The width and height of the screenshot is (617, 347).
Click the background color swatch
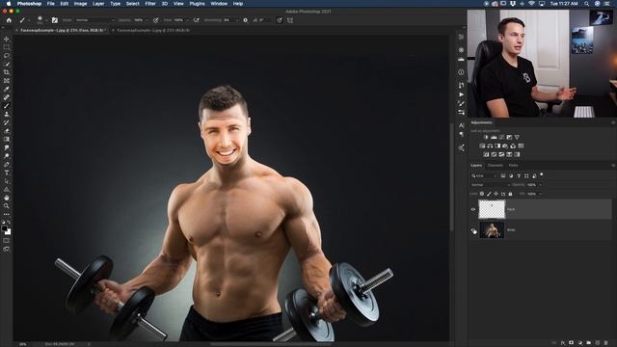[9, 232]
